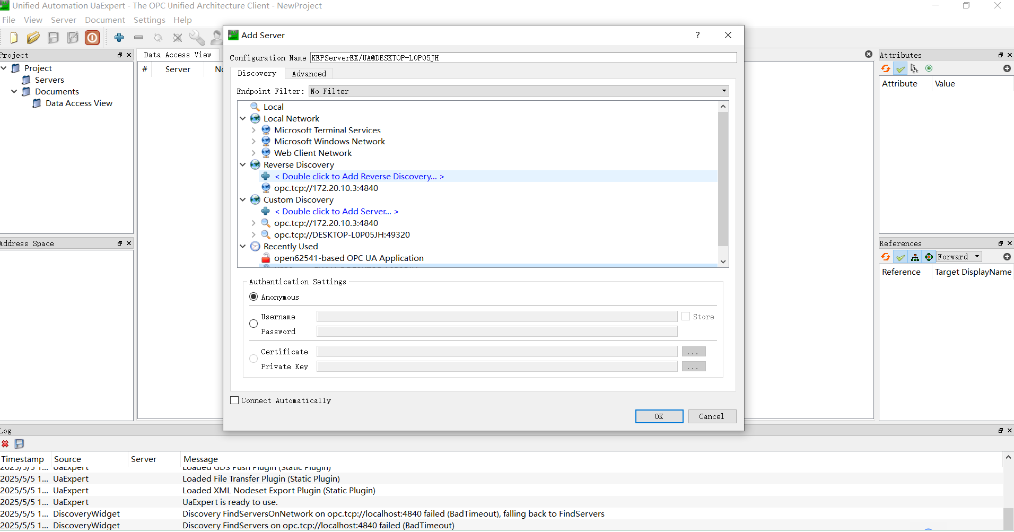
Task: Expand the Microsoft Terminal Services node
Action: click(x=253, y=130)
